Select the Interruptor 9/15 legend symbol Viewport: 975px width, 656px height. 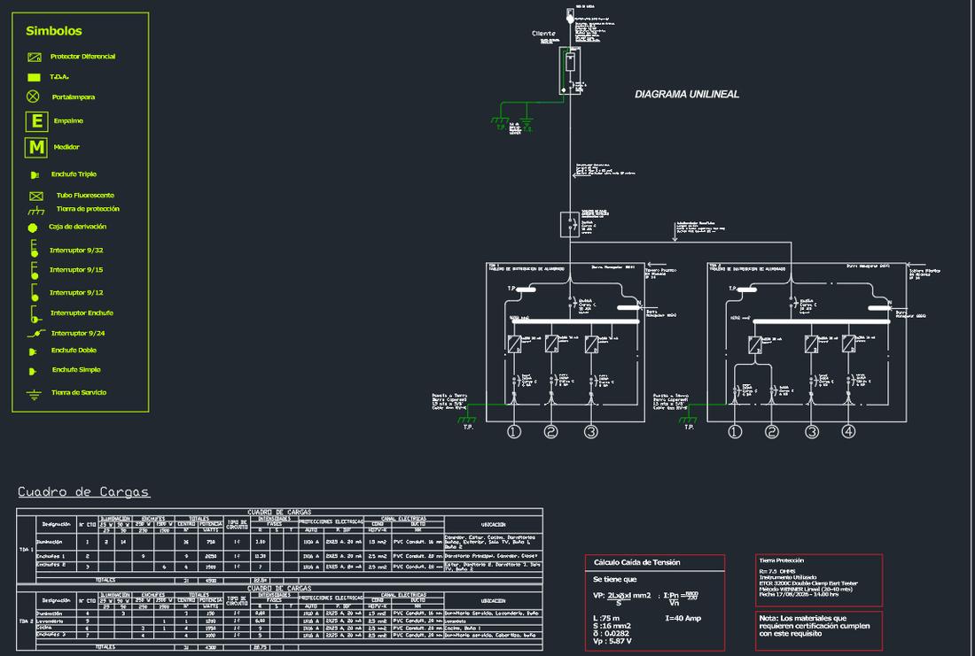click(x=35, y=270)
